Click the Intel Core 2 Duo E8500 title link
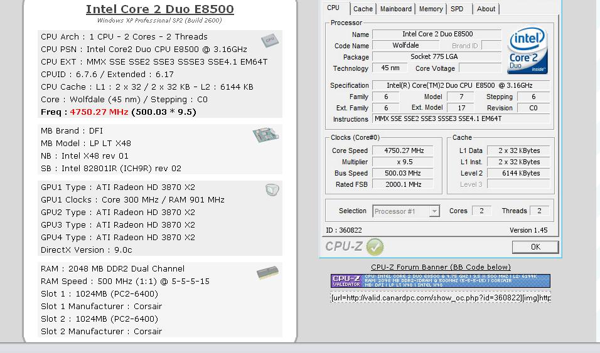Screen dimensions: 600x353 coord(159,9)
